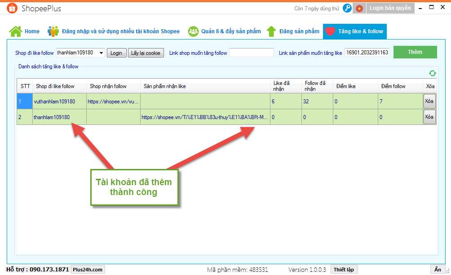This screenshot has width=451, height=275.
Task: Click the green group management icon
Action: (x=193, y=31)
